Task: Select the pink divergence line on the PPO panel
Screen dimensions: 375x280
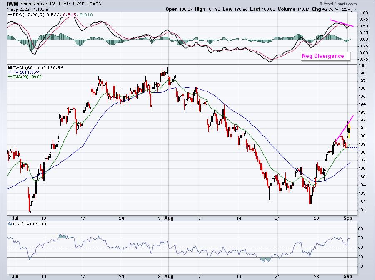Action: pos(342,23)
